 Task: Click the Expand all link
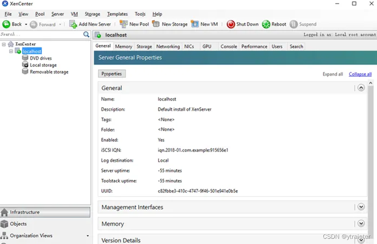tap(333, 74)
